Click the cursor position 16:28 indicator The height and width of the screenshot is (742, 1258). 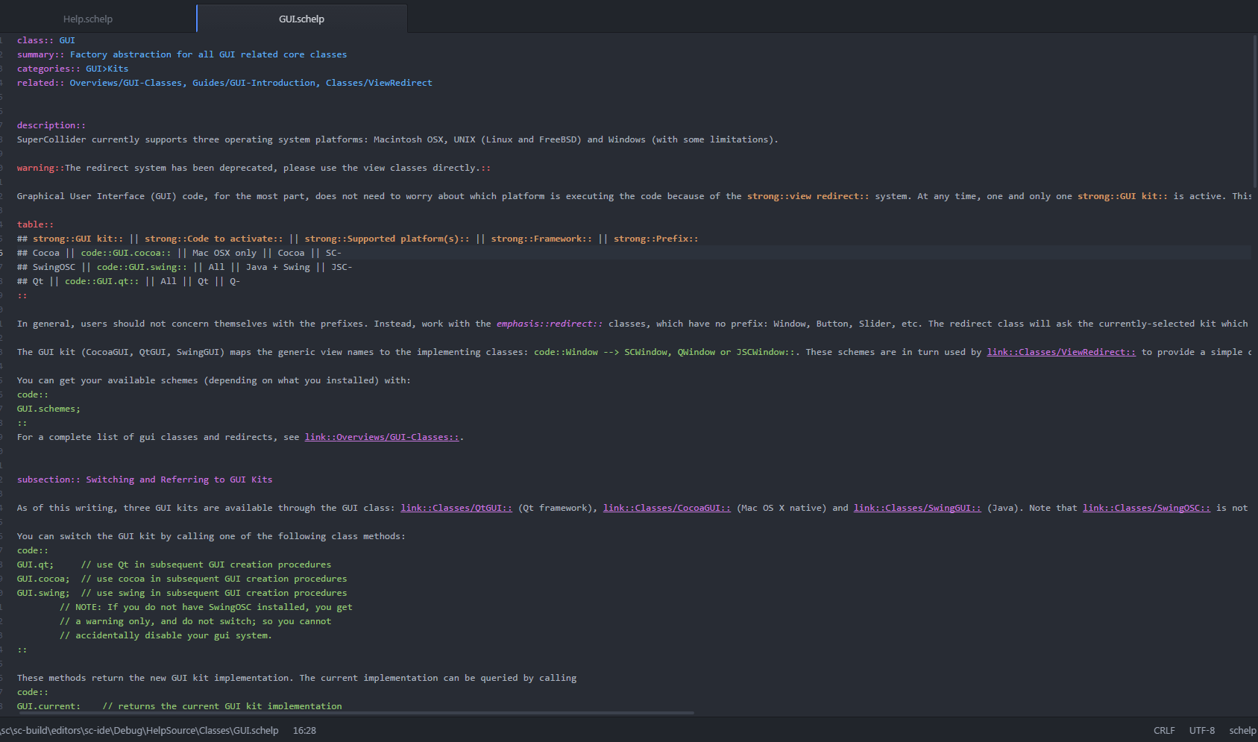click(304, 731)
